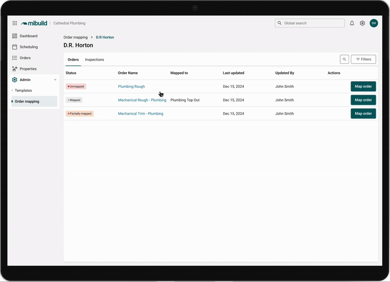Click the Last updated column header
This screenshot has height=282, width=390.
click(x=234, y=73)
